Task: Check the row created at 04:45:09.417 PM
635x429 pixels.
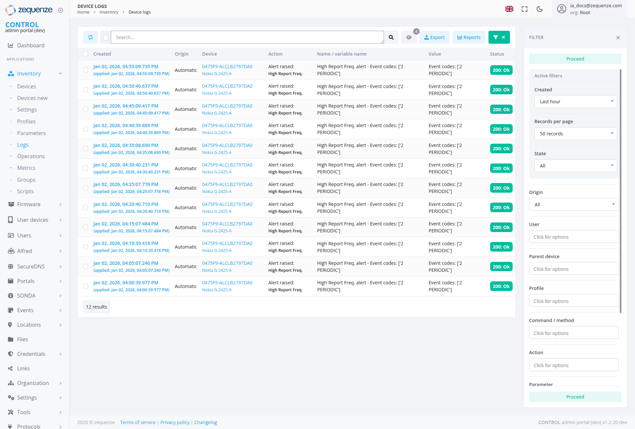Action: (85, 109)
